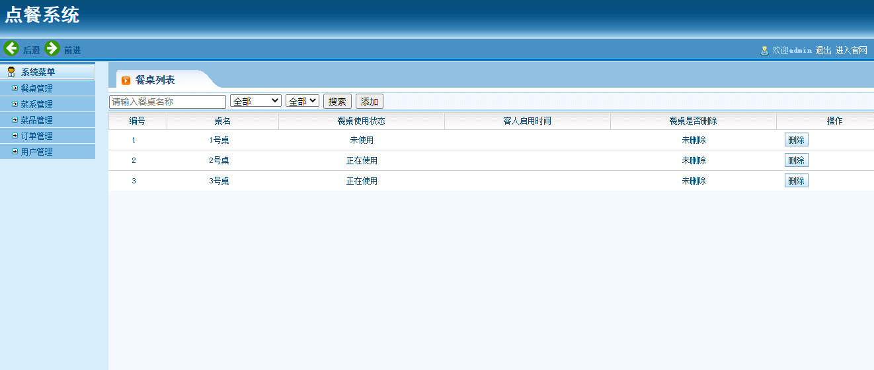Screen dimensions: 874x370
Task: Click the green forward arrow icon
Action: [52, 48]
